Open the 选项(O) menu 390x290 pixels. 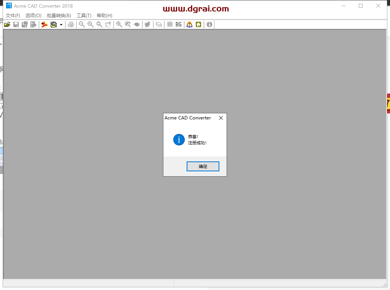coord(34,15)
